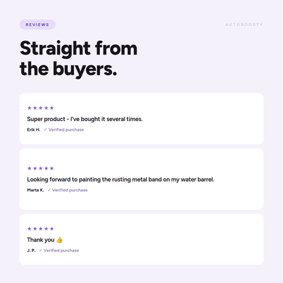Click the REVIEWS pill badge
Viewport: 283px width, 283px height.
pyautogui.click(x=37, y=24)
